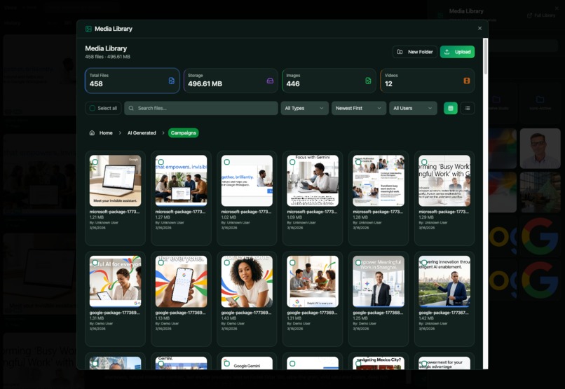
Task: Open the "'Busy Work'" text thumbnail
Action: (x=444, y=181)
